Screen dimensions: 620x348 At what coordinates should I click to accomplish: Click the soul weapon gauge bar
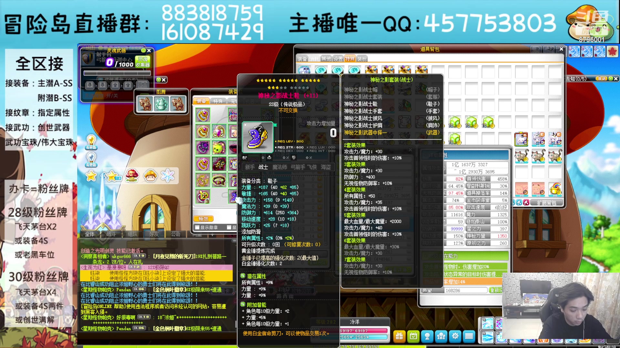[x=117, y=73]
